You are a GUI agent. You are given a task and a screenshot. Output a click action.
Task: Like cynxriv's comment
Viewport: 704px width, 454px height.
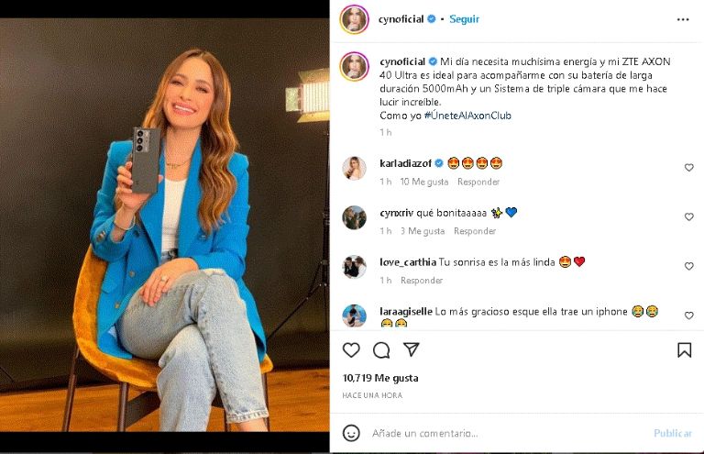689,217
